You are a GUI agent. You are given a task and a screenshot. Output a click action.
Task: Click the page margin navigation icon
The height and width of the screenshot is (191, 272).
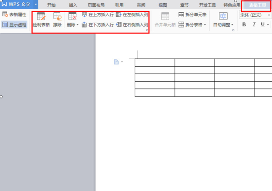pyautogui.click(x=116, y=62)
